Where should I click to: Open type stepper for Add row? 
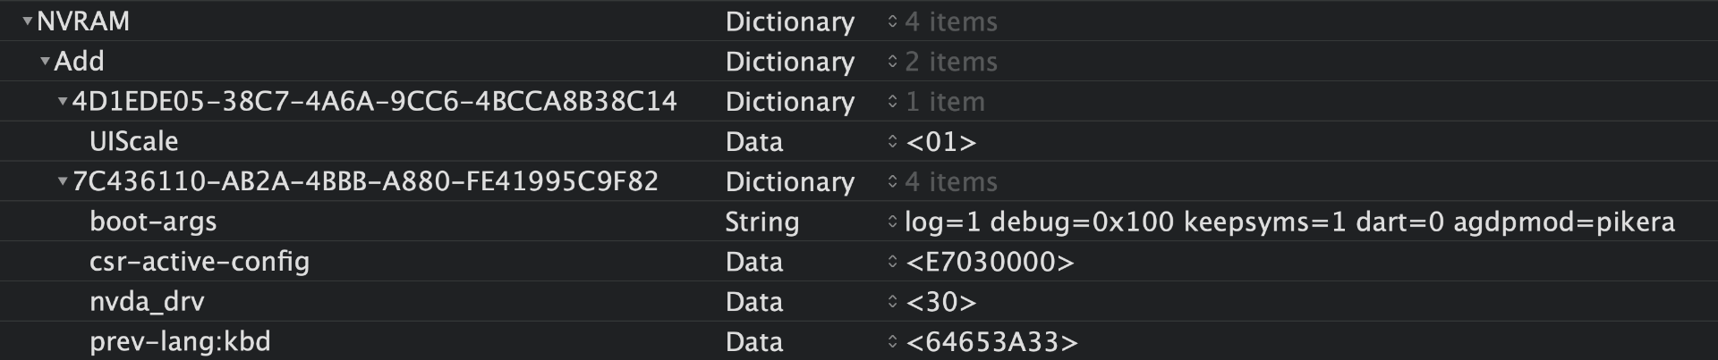892,62
